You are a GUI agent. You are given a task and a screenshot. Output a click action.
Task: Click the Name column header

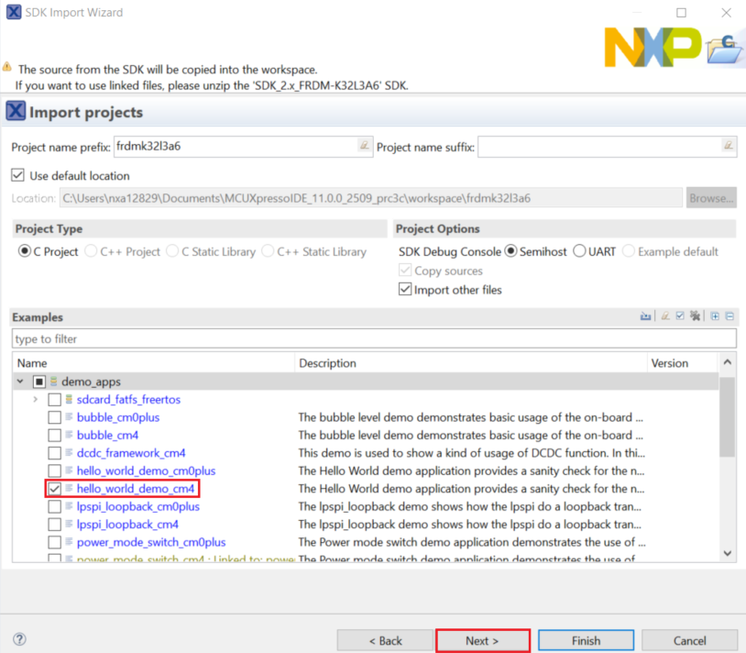coord(153,362)
